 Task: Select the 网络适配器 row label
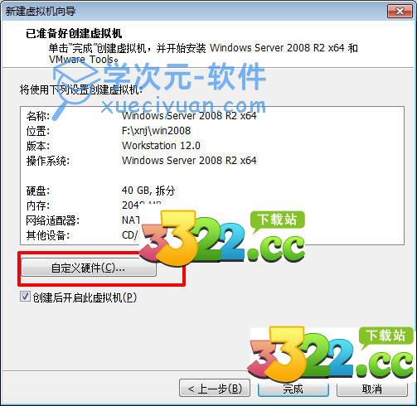click(x=52, y=220)
